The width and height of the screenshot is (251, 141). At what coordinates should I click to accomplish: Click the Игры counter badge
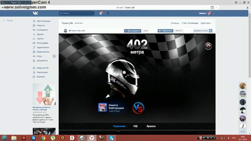[54, 56]
